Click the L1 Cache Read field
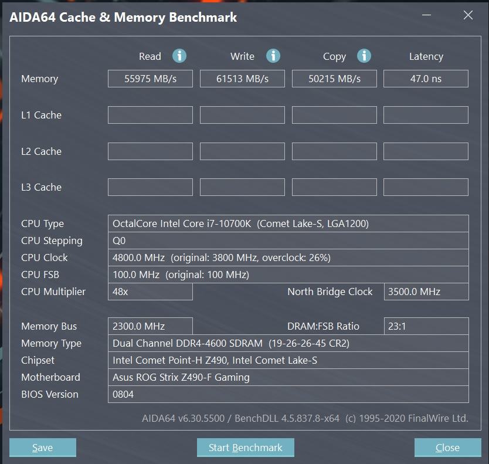 [x=150, y=115]
